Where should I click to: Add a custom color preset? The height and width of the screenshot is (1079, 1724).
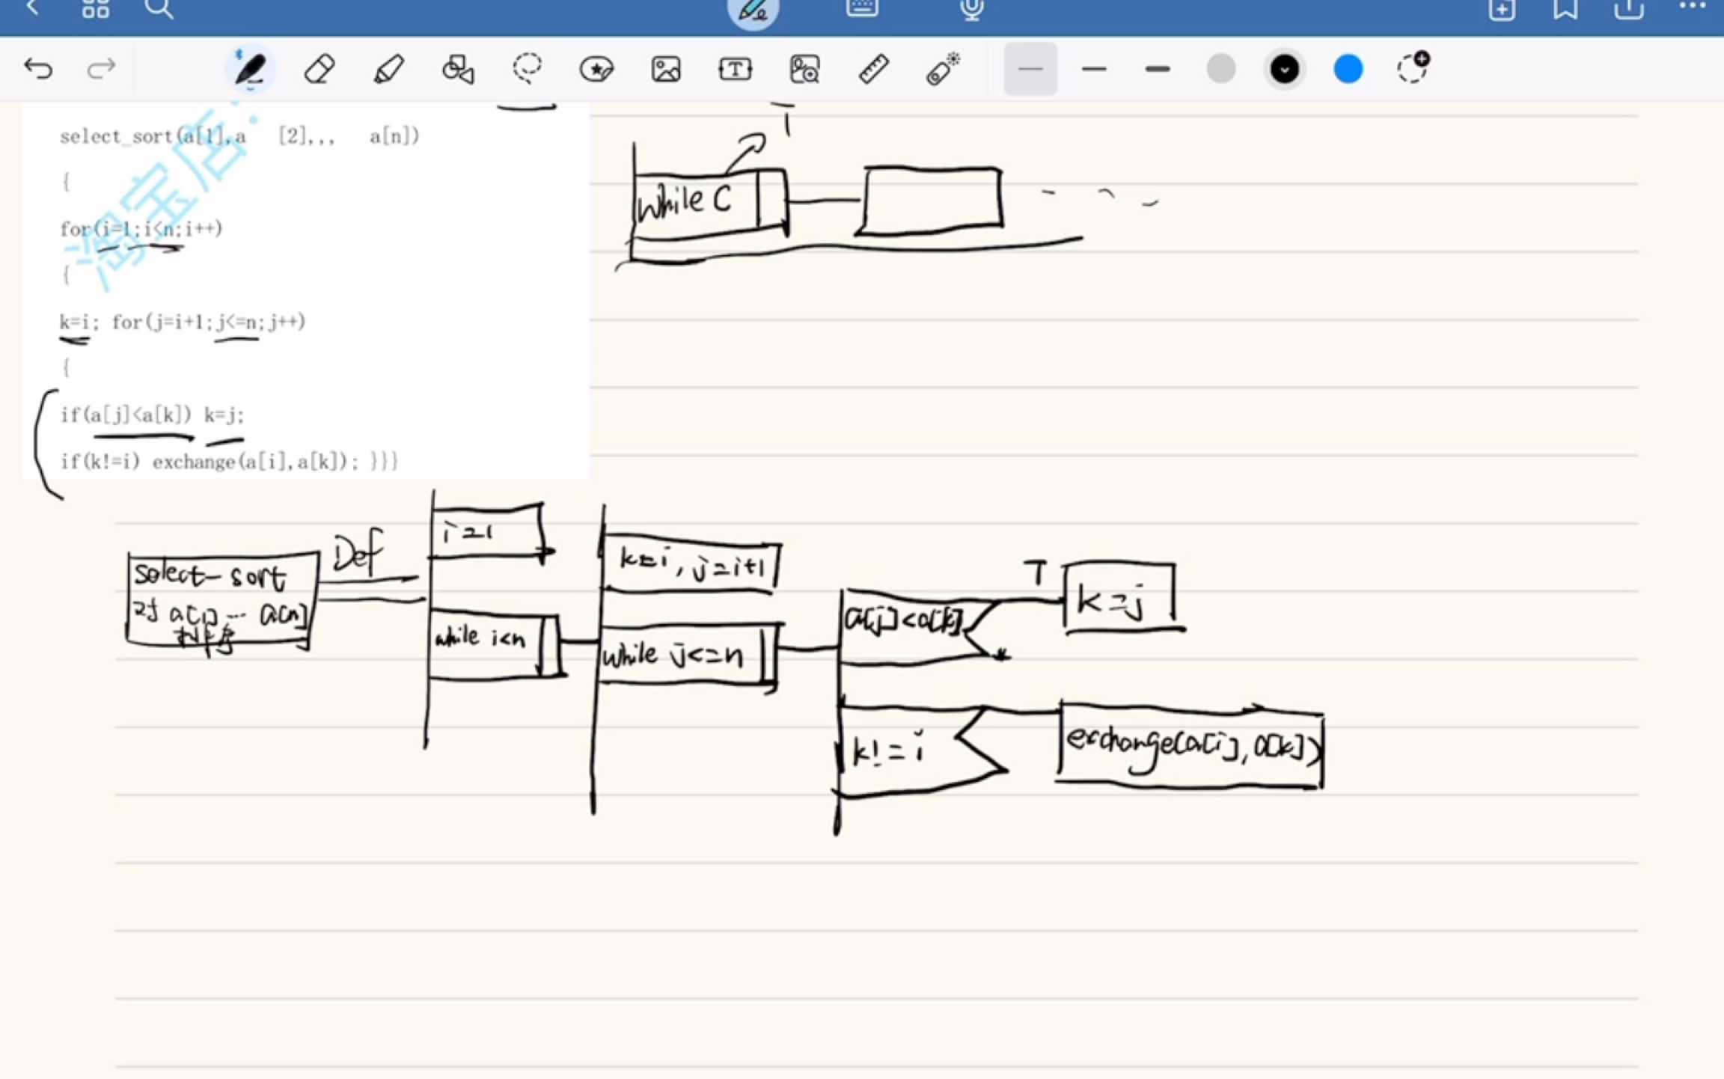(x=1413, y=68)
